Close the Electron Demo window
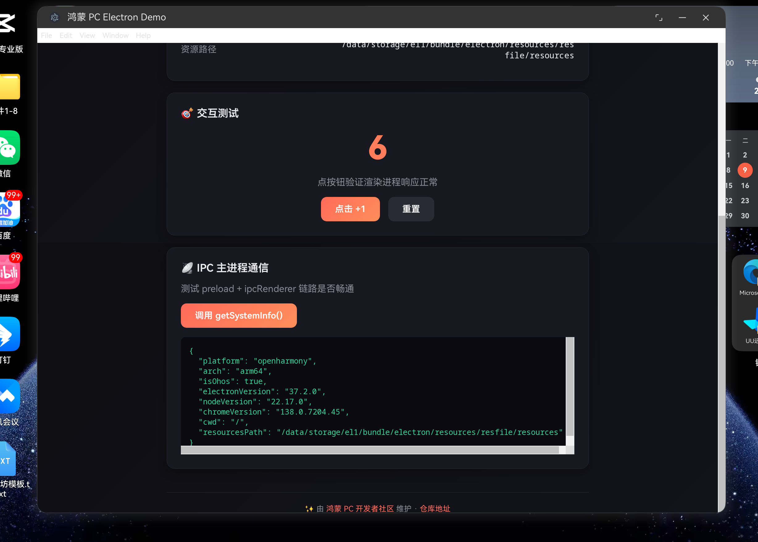The width and height of the screenshot is (758, 542). pyautogui.click(x=706, y=17)
